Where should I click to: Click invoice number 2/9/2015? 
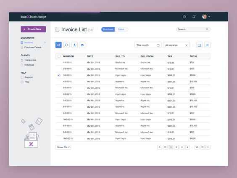pos(67,69)
